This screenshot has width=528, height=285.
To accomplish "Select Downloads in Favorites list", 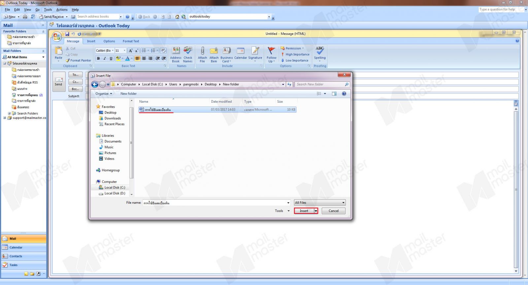I will (113, 118).
